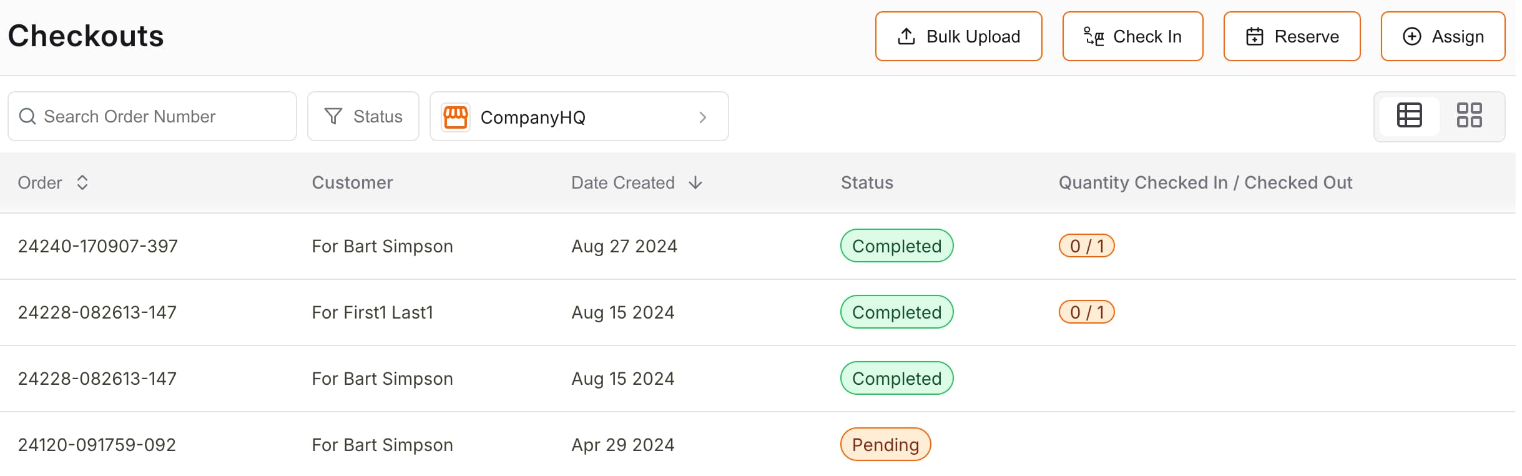Viewport: 1522px width, 476px height.
Task: Click the Status column header
Action: [x=867, y=182]
